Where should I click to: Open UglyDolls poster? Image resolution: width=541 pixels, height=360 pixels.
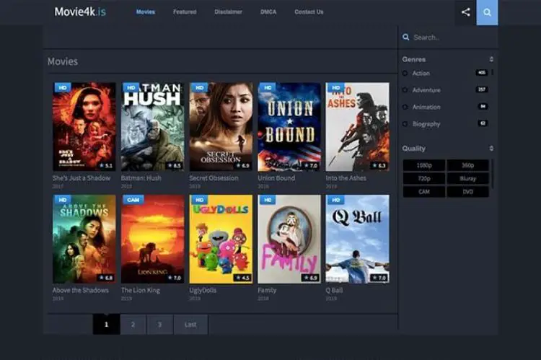221,240
